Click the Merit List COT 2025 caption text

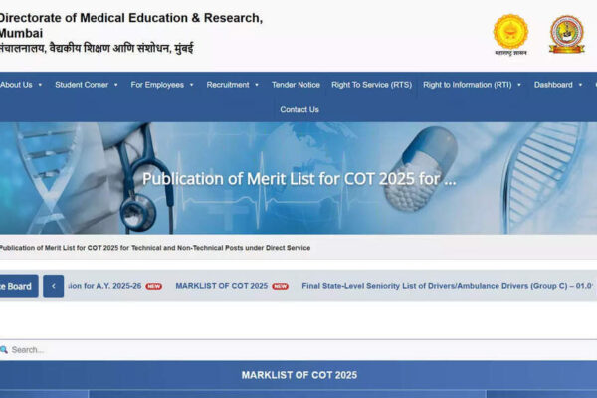coord(155,248)
